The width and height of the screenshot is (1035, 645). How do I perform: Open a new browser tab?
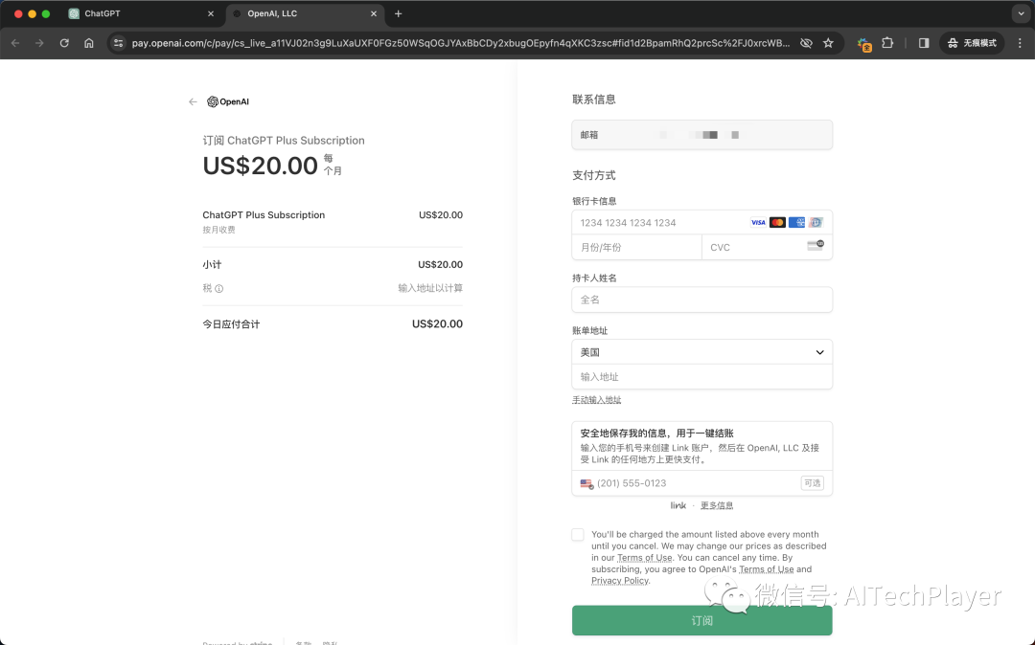398,13
